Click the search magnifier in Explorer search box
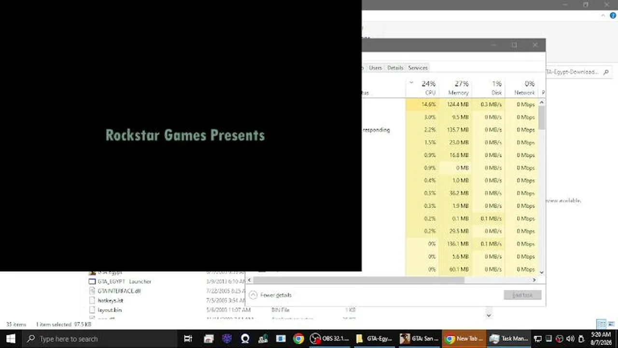Viewport: 618px width, 348px height. click(x=606, y=72)
